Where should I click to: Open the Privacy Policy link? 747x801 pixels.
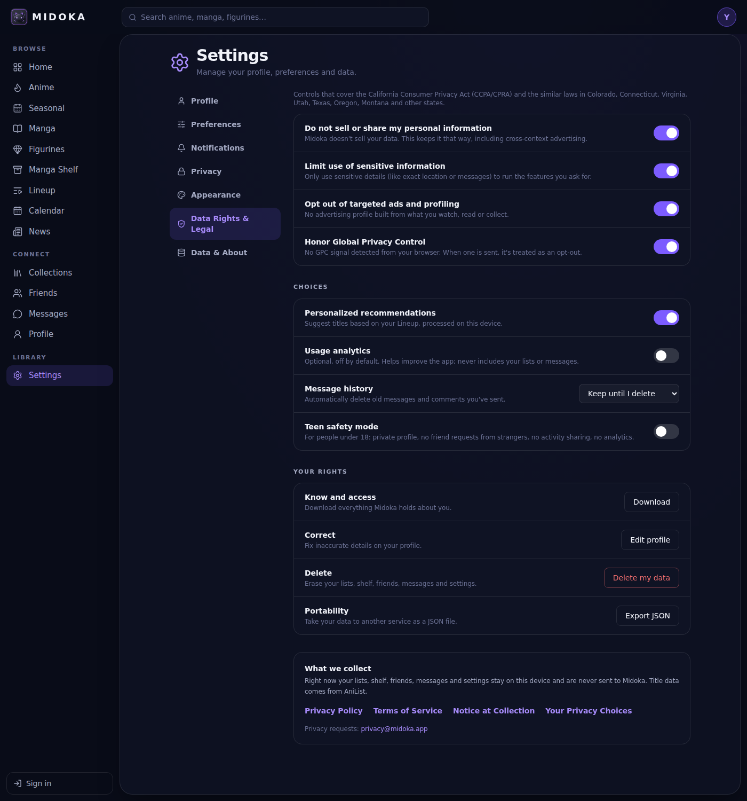(333, 711)
